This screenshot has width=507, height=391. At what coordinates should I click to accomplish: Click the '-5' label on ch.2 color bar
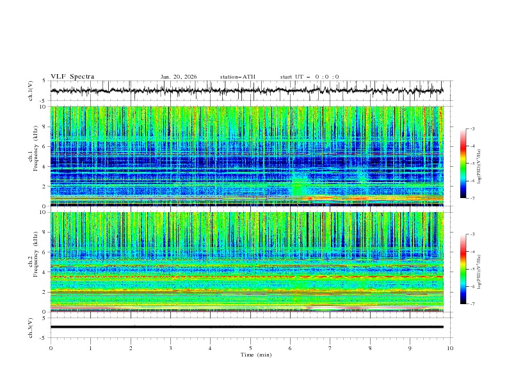pyautogui.click(x=472, y=269)
